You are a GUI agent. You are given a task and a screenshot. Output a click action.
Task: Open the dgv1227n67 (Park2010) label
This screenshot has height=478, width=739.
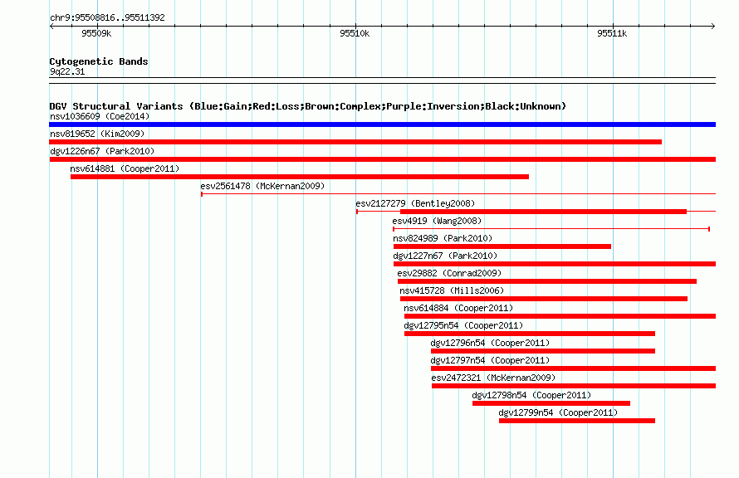[x=445, y=256]
